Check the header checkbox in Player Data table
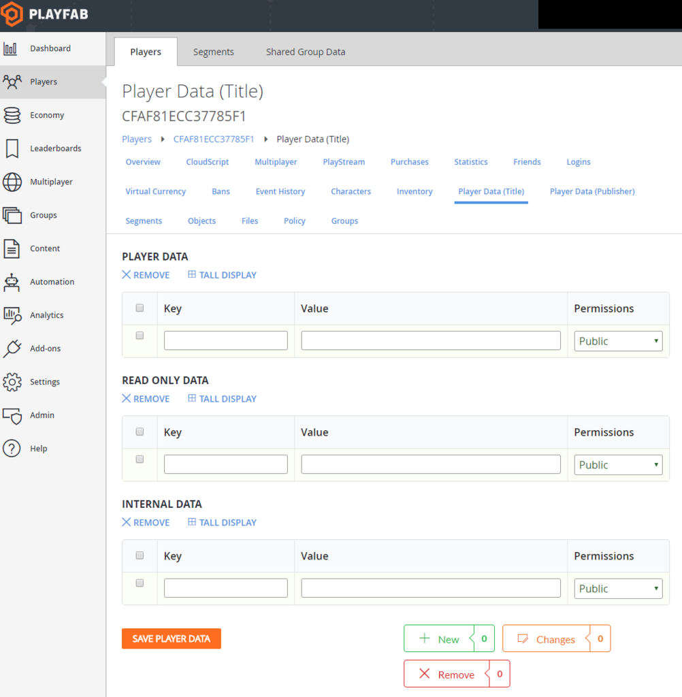Screen dimensions: 682x697 pyautogui.click(x=140, y=308)
